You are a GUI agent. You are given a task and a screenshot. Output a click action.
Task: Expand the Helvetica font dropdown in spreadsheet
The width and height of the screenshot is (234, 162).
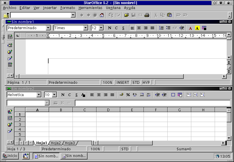tap(39, 95)
